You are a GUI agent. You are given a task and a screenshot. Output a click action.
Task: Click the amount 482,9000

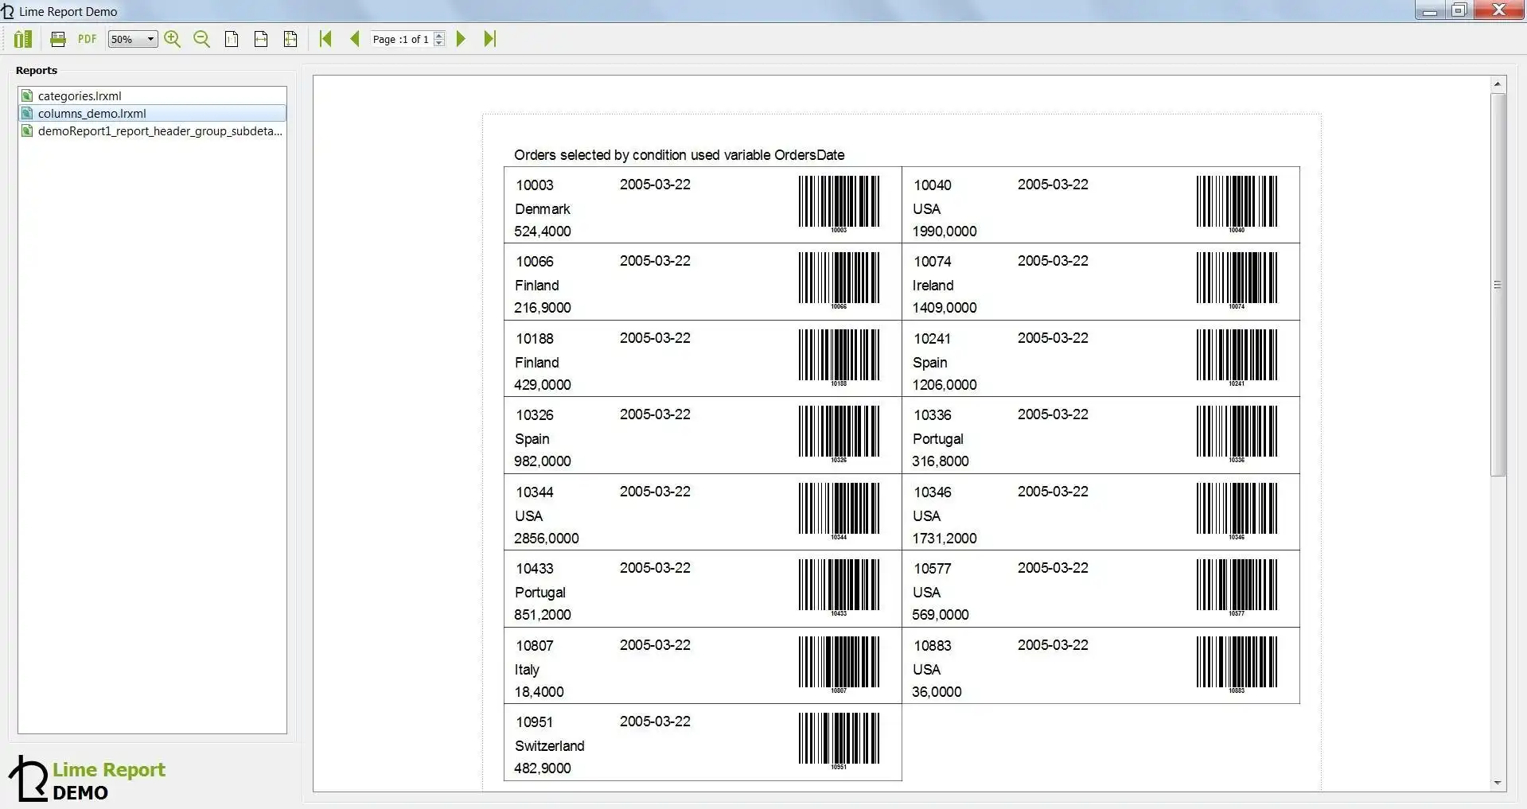(x=543, y=768)
